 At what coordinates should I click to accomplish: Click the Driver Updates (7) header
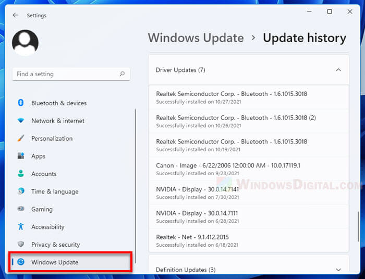pos(249,70)
